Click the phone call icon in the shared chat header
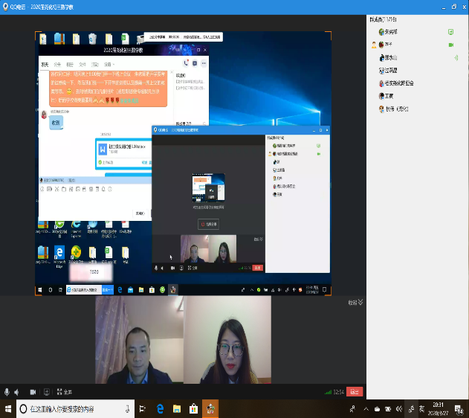Image resolution: width=469 pixels, height=418 pixels. [x=186, y=63]
